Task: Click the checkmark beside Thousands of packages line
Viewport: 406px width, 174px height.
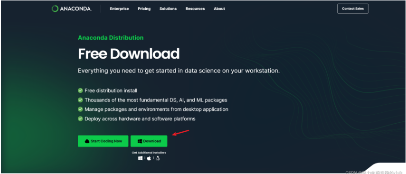Action: pyautogui.click(x=80, y=100)
